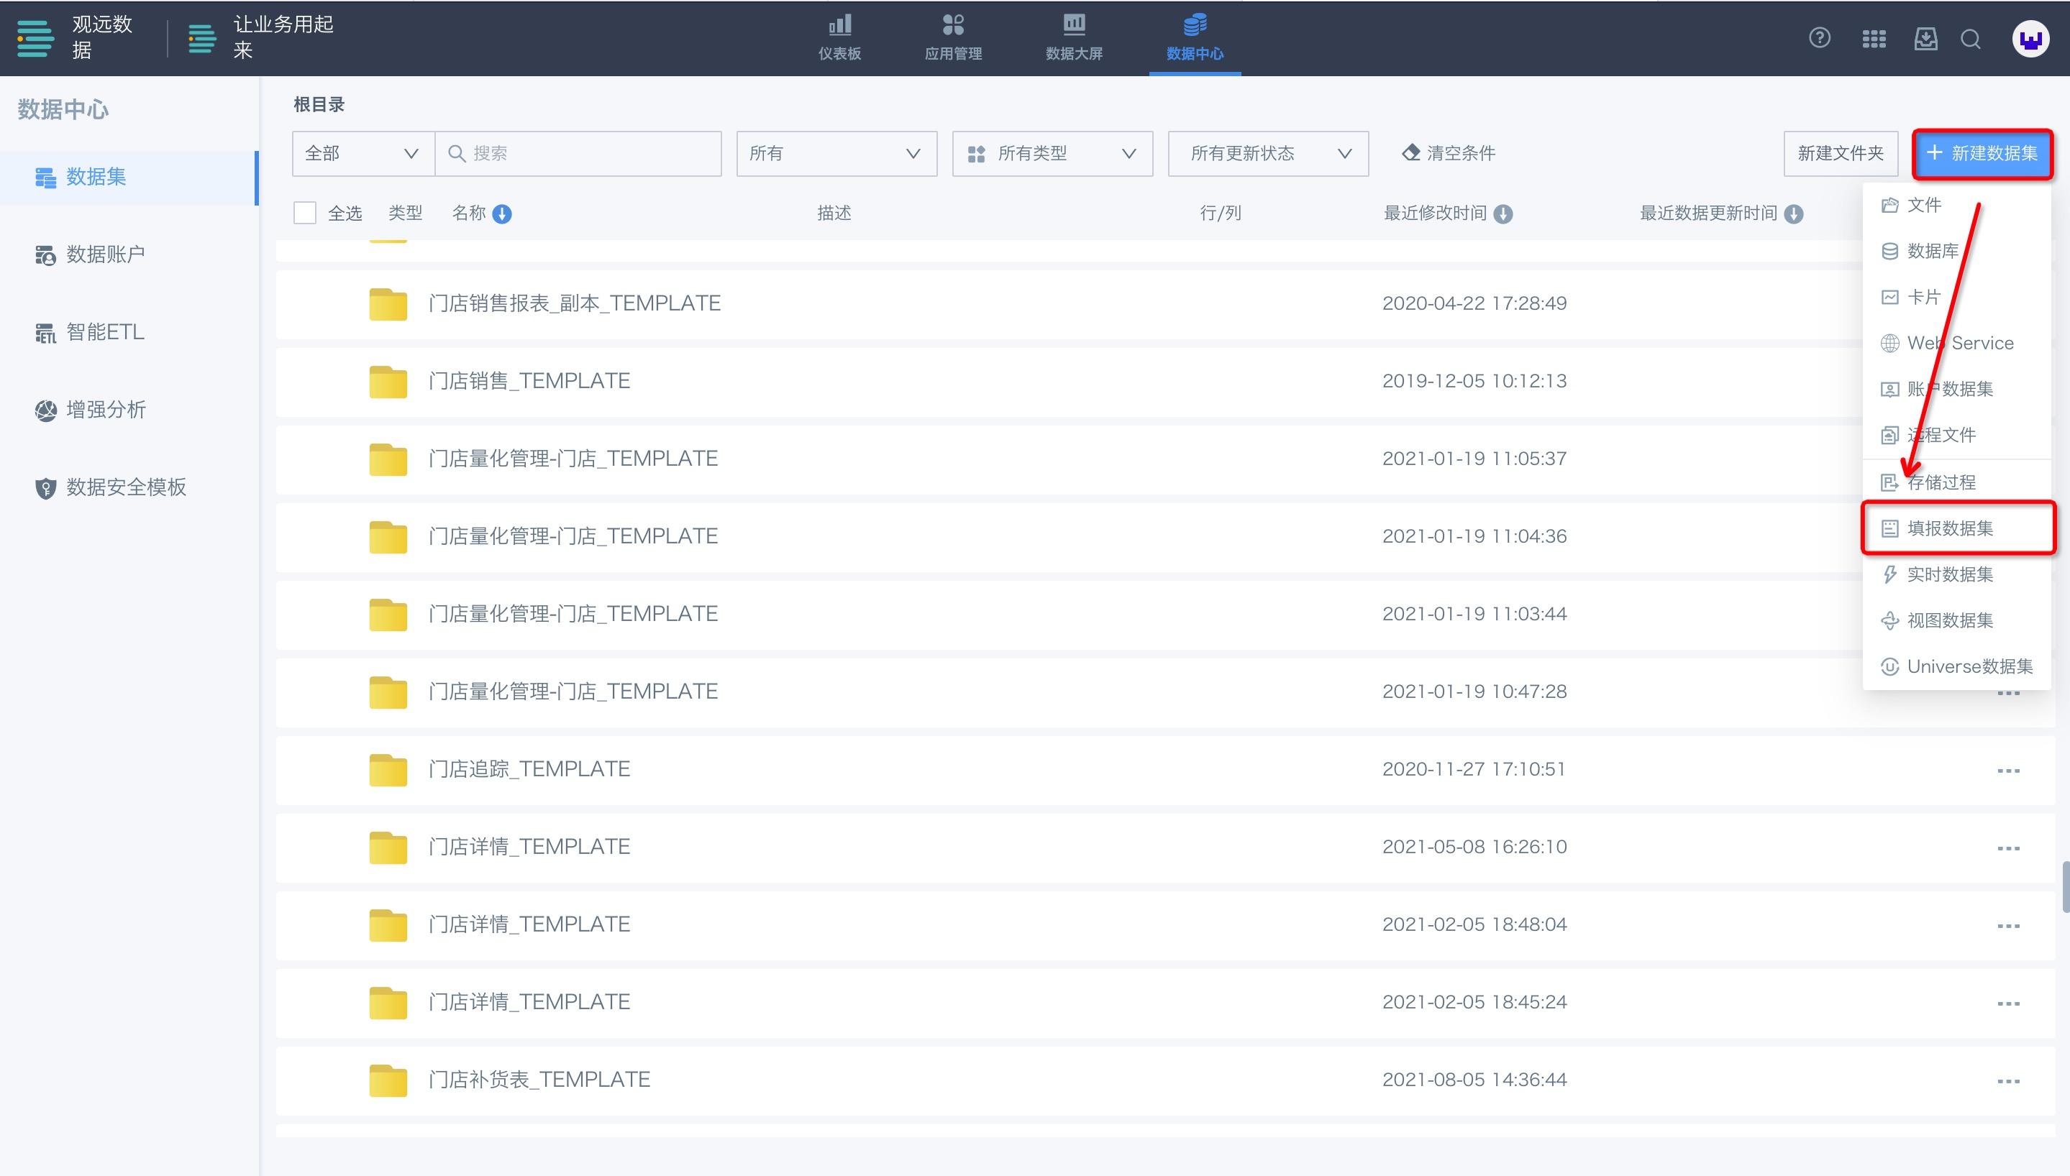Open more options for row dated 2021-02-05 18:45:24

(x=2008, y=1003)
